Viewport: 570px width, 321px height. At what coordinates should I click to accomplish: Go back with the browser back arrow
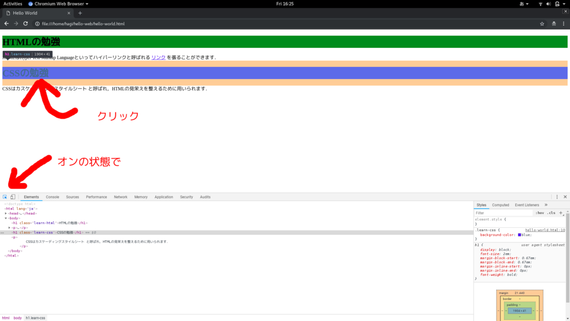pos(7,23)
